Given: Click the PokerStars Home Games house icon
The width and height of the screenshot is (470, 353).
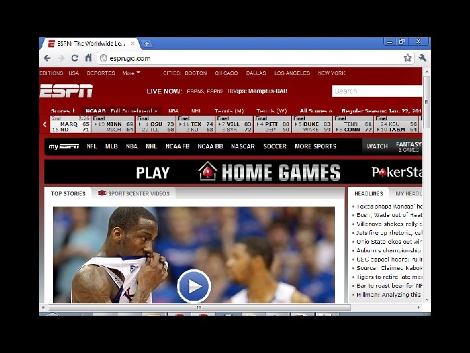Looking at the screenshot, I should click(208, 171).
